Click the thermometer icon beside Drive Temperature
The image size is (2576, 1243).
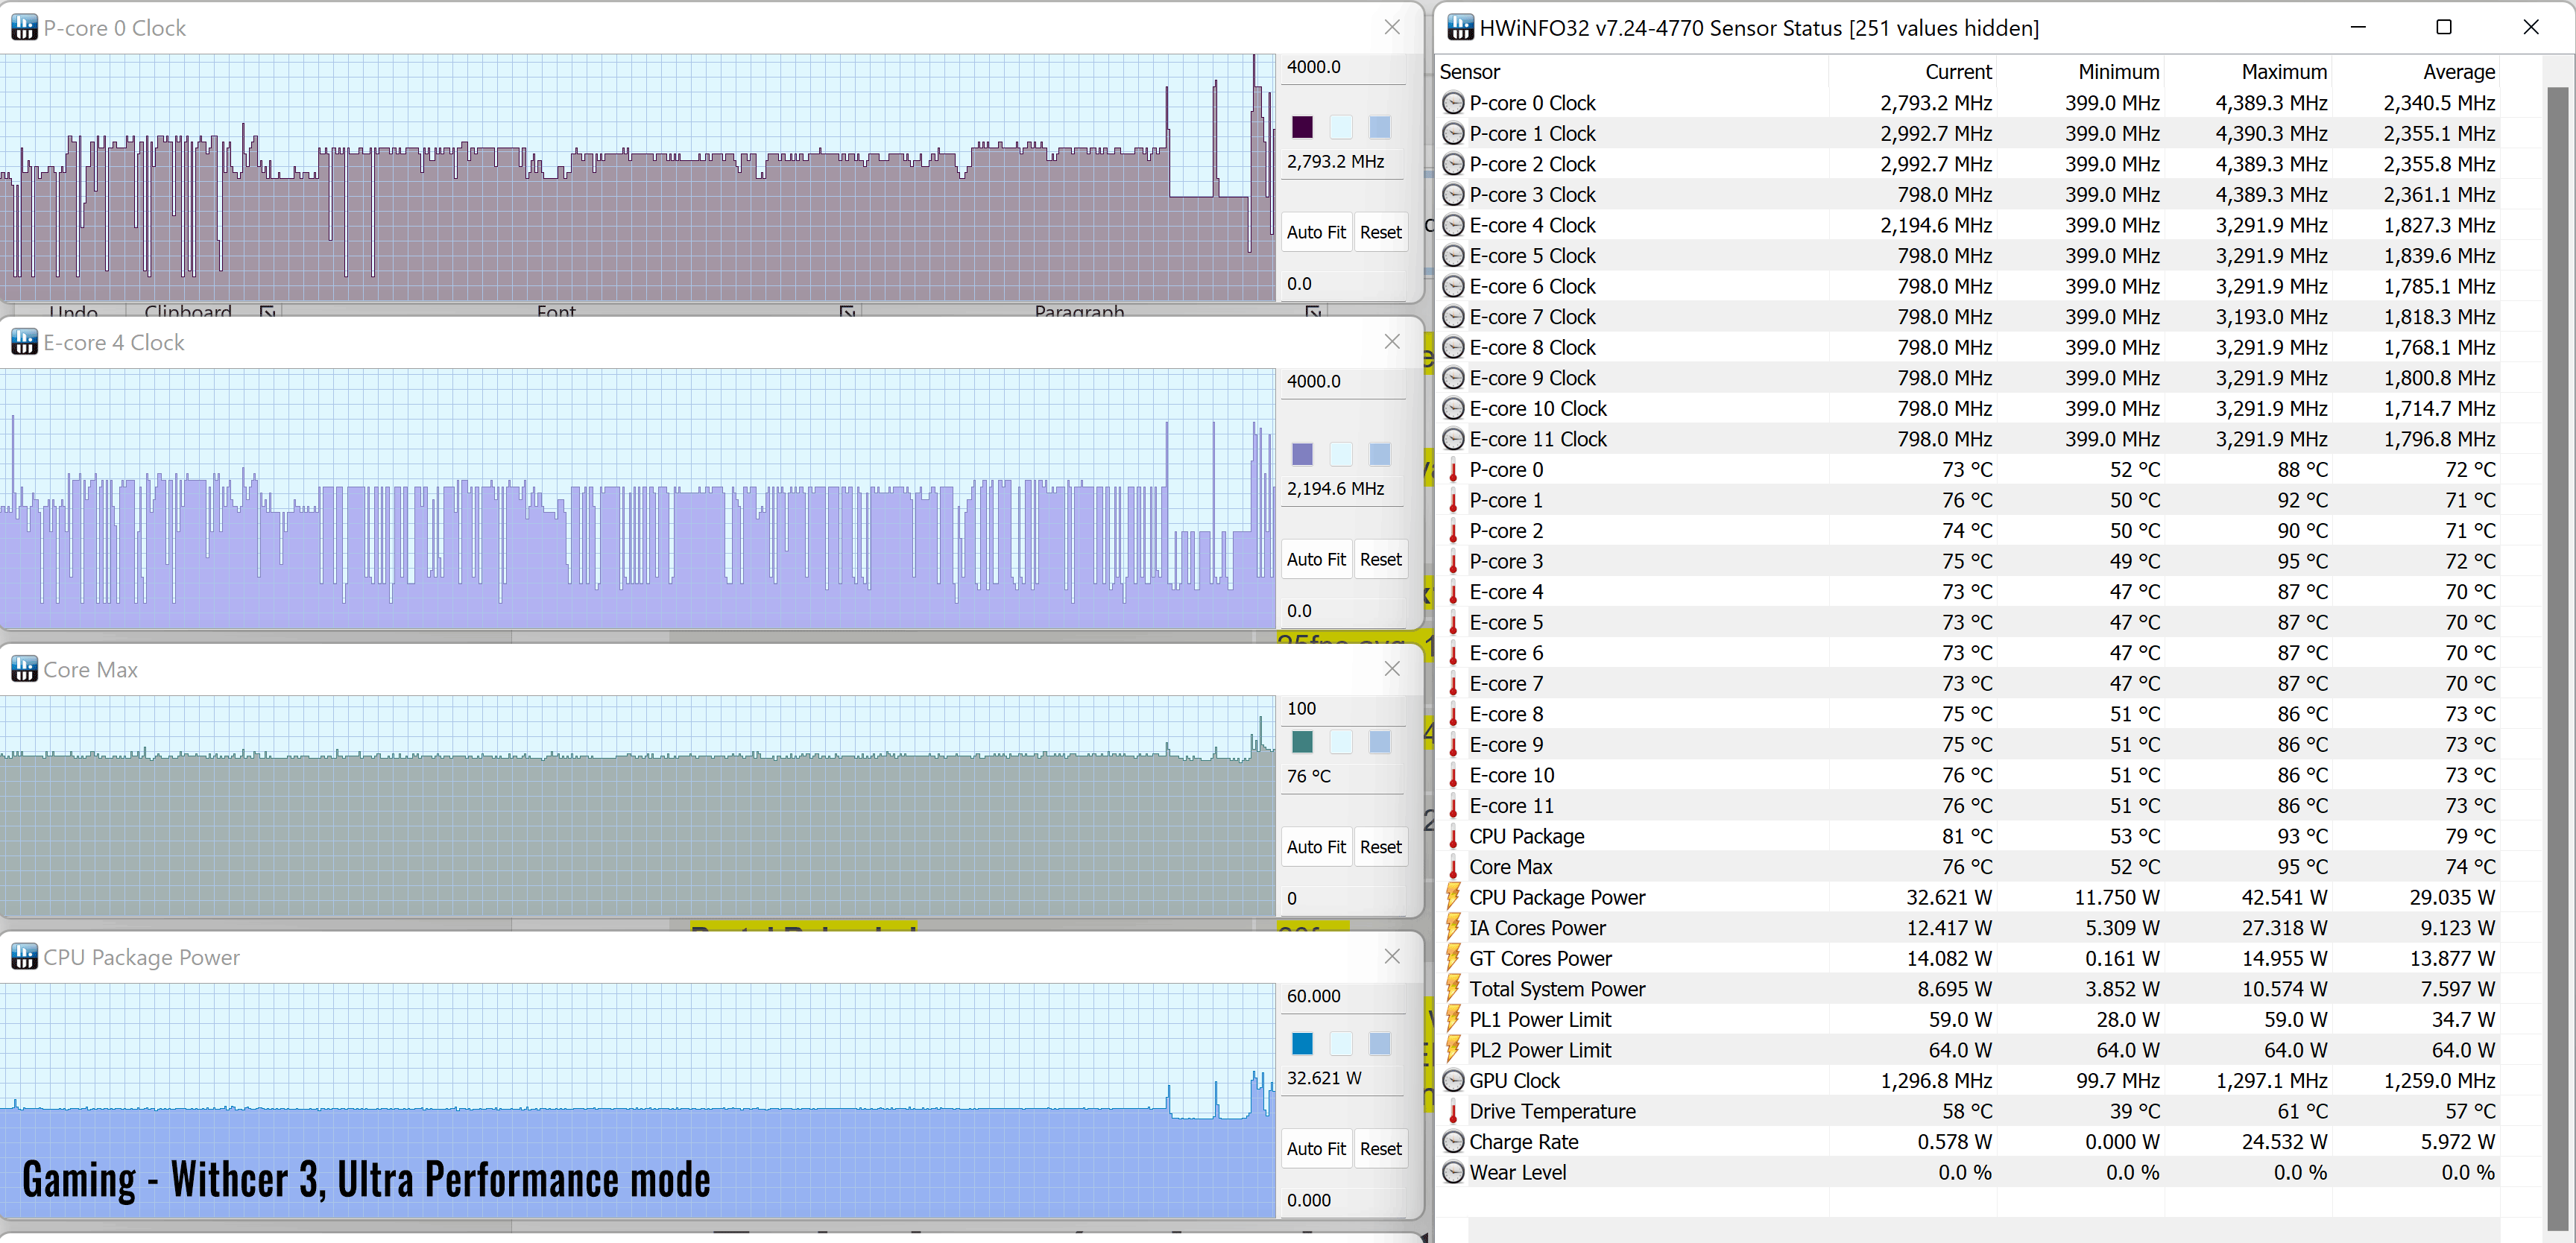coord(1453,1112)
